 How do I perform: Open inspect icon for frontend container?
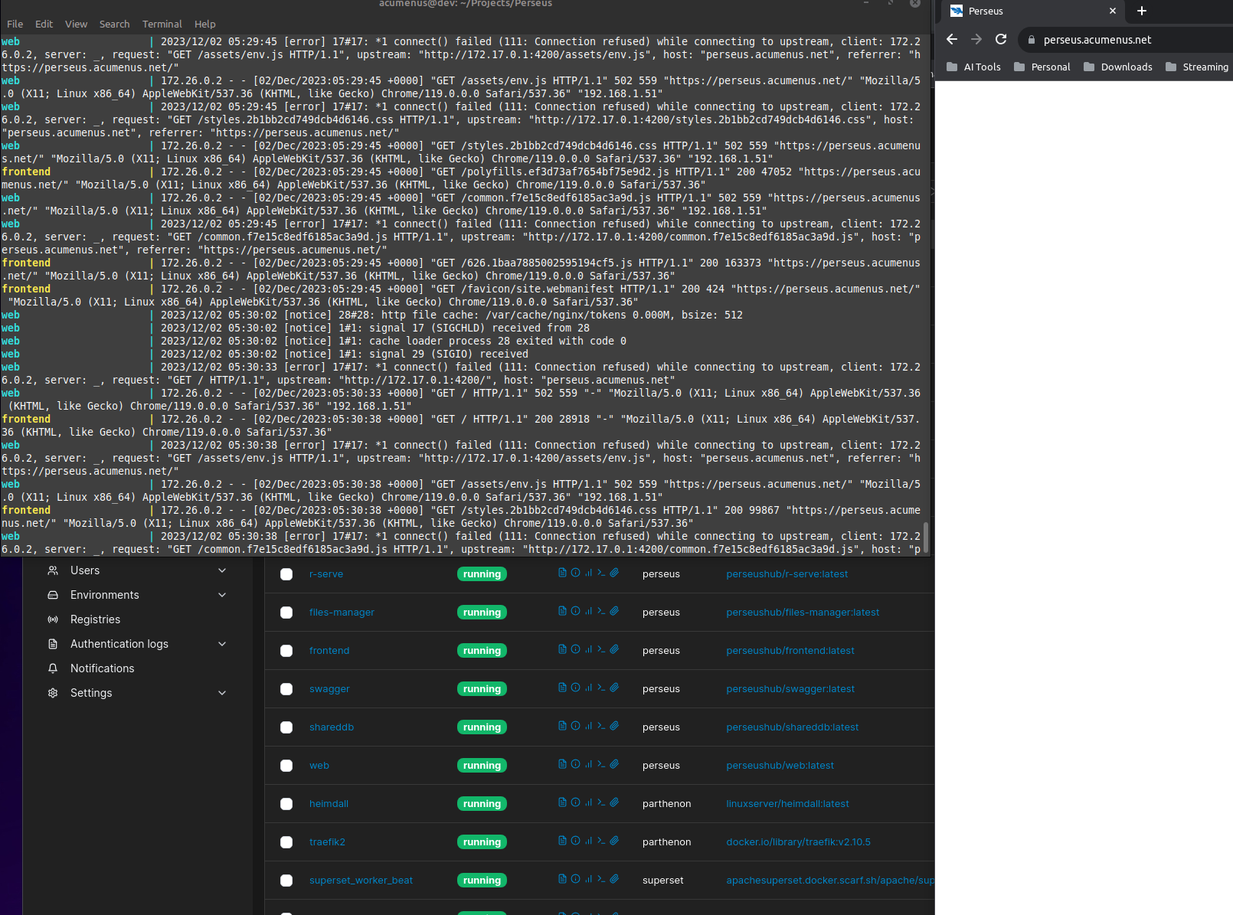coord(575,649)
